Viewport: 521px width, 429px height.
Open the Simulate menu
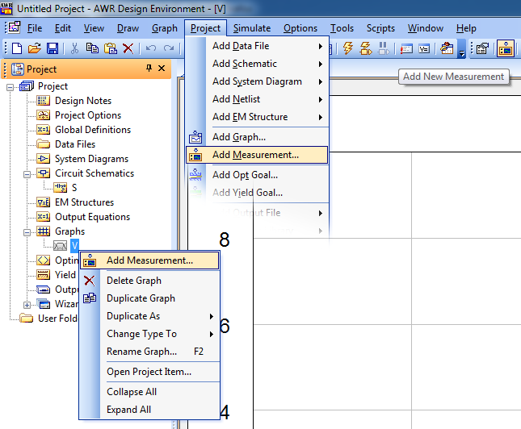(252, 28)
